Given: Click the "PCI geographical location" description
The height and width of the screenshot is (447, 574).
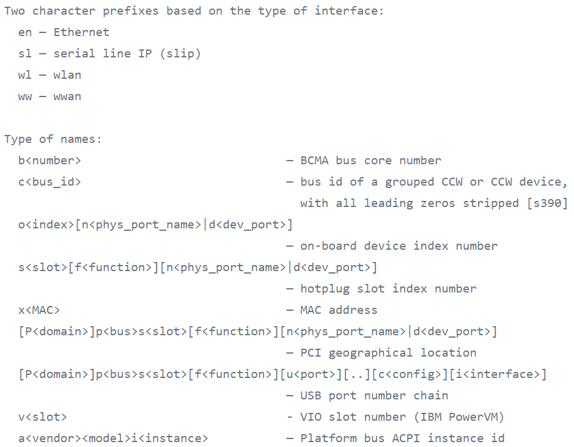Looking at the screenshot, I should pyautogui.click(x=388, y=353).
